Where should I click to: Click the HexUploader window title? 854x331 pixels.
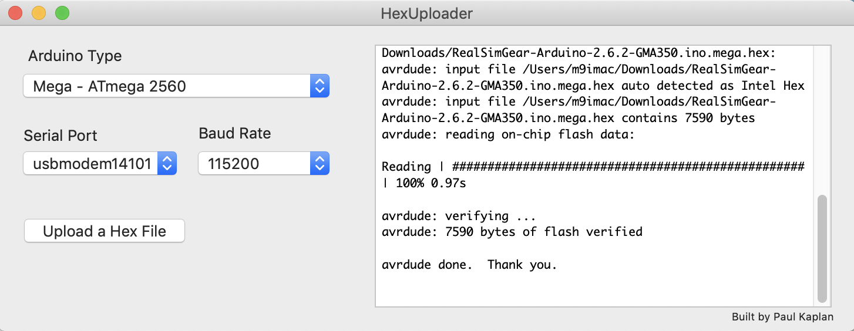(426, 13)
